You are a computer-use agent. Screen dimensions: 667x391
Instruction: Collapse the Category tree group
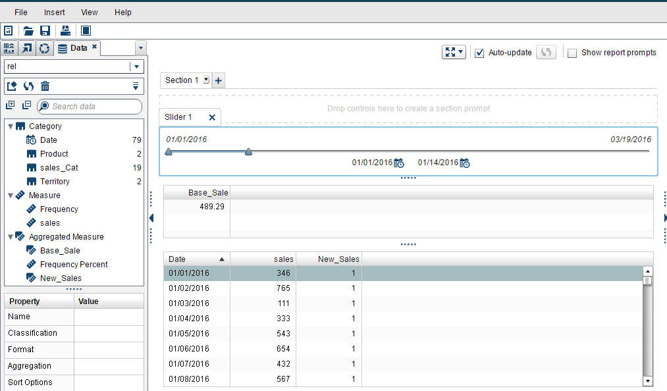tap(11, 126)
